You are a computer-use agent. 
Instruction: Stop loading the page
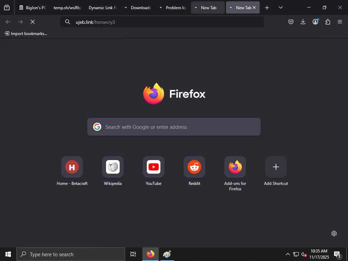[x=32, y=22]
